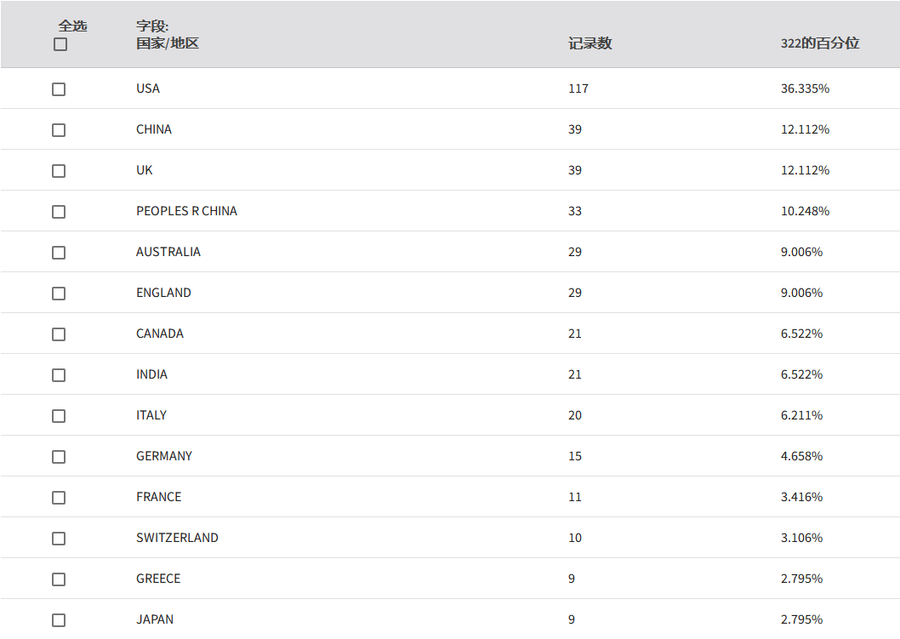The width and height of the screenshot is (900, 639).
Task: Check the GERMANY row checkbox
Action: click(x=59, y=456)
